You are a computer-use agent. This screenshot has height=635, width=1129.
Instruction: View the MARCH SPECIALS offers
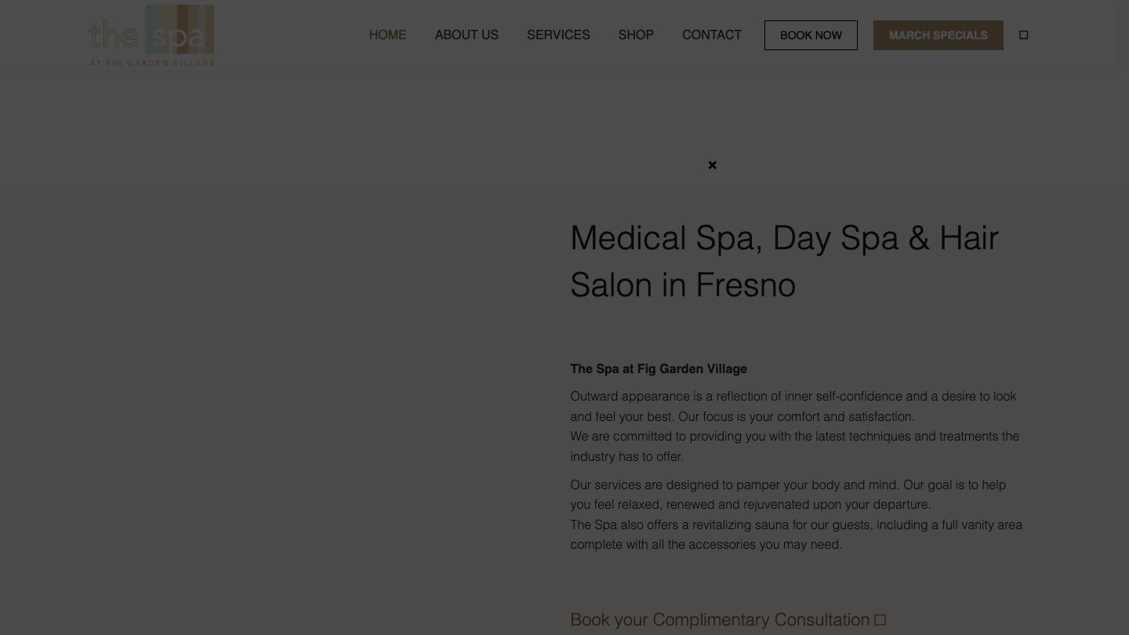(x=938, y=34)
